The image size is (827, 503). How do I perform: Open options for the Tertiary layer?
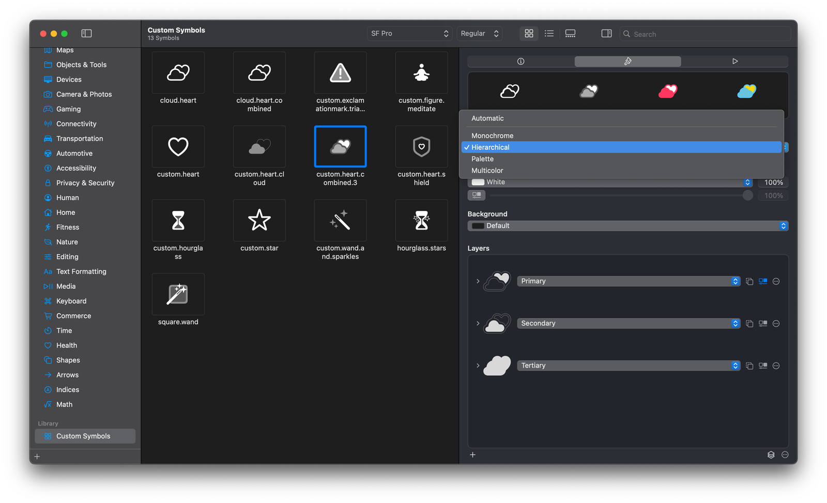tap(775, 365)
